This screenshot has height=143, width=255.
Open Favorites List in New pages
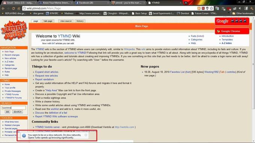pos(177,72)
